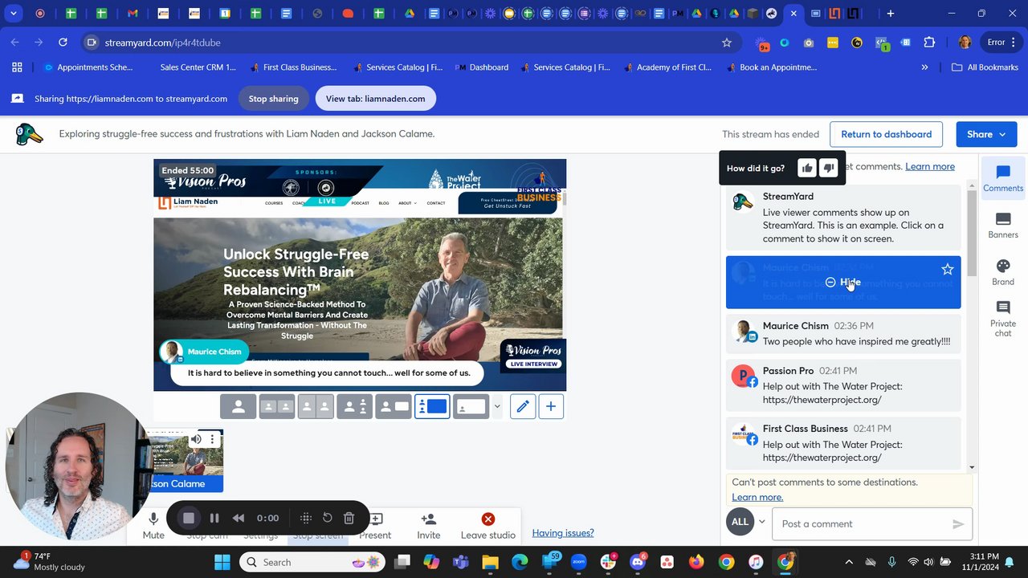Screen dimensions: 1028x578
Task: Grab the recorder overlay grip dots
Action: [x=305, y=519]
